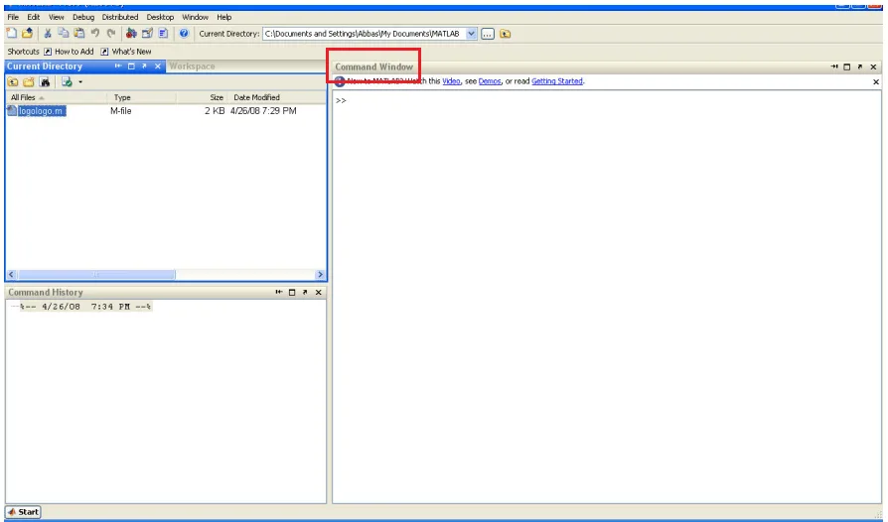Go up a folder in Current Directory panel
The height and width of the screenshot is (522, 888).
click(13, 82)
